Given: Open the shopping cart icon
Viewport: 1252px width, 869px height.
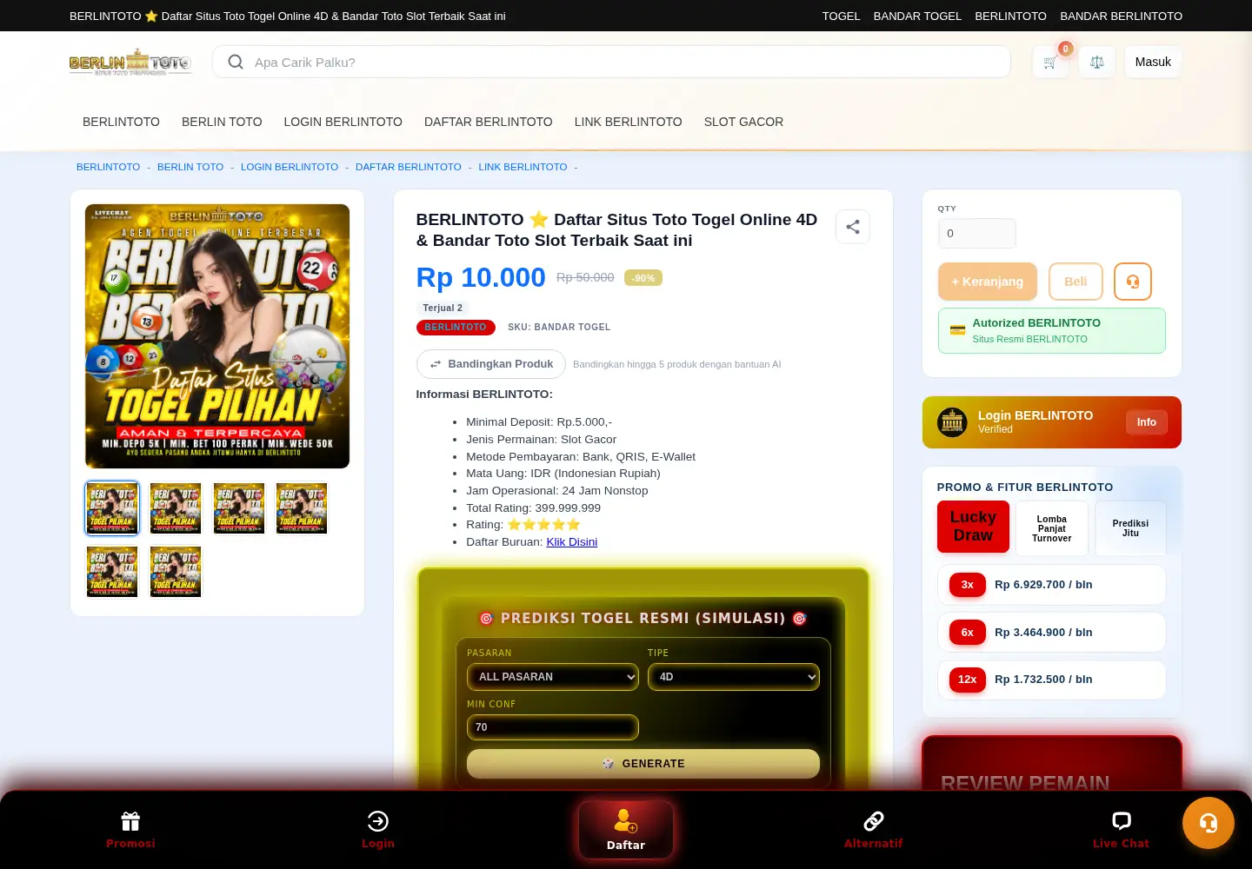Looking at the screenshot, I should [1050, 62].
